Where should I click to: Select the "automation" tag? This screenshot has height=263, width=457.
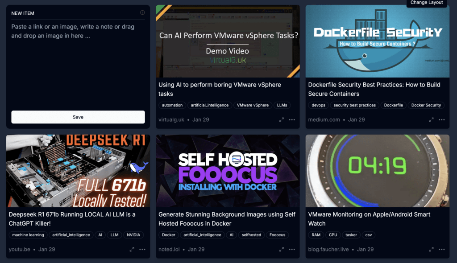click(x=172, y=105)
